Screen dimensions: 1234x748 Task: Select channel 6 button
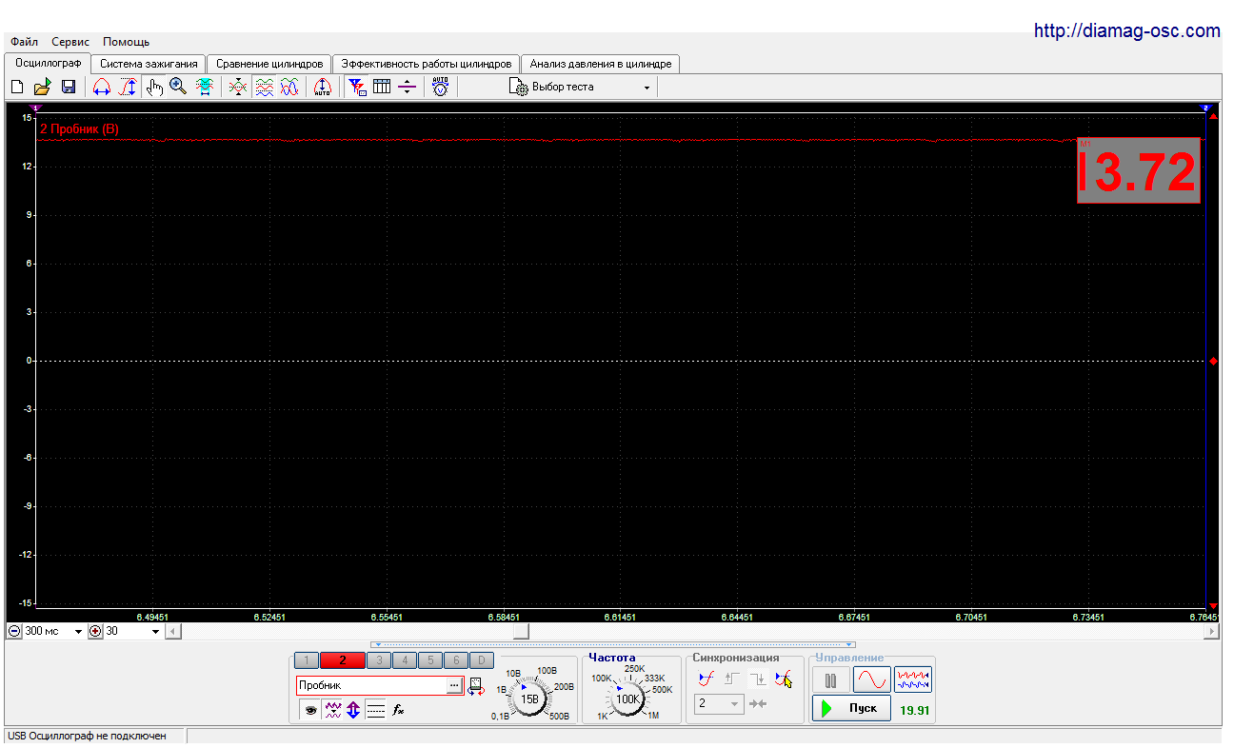[456, 659]
